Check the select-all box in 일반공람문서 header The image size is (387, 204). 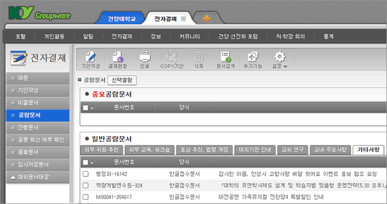coord(85,162)
